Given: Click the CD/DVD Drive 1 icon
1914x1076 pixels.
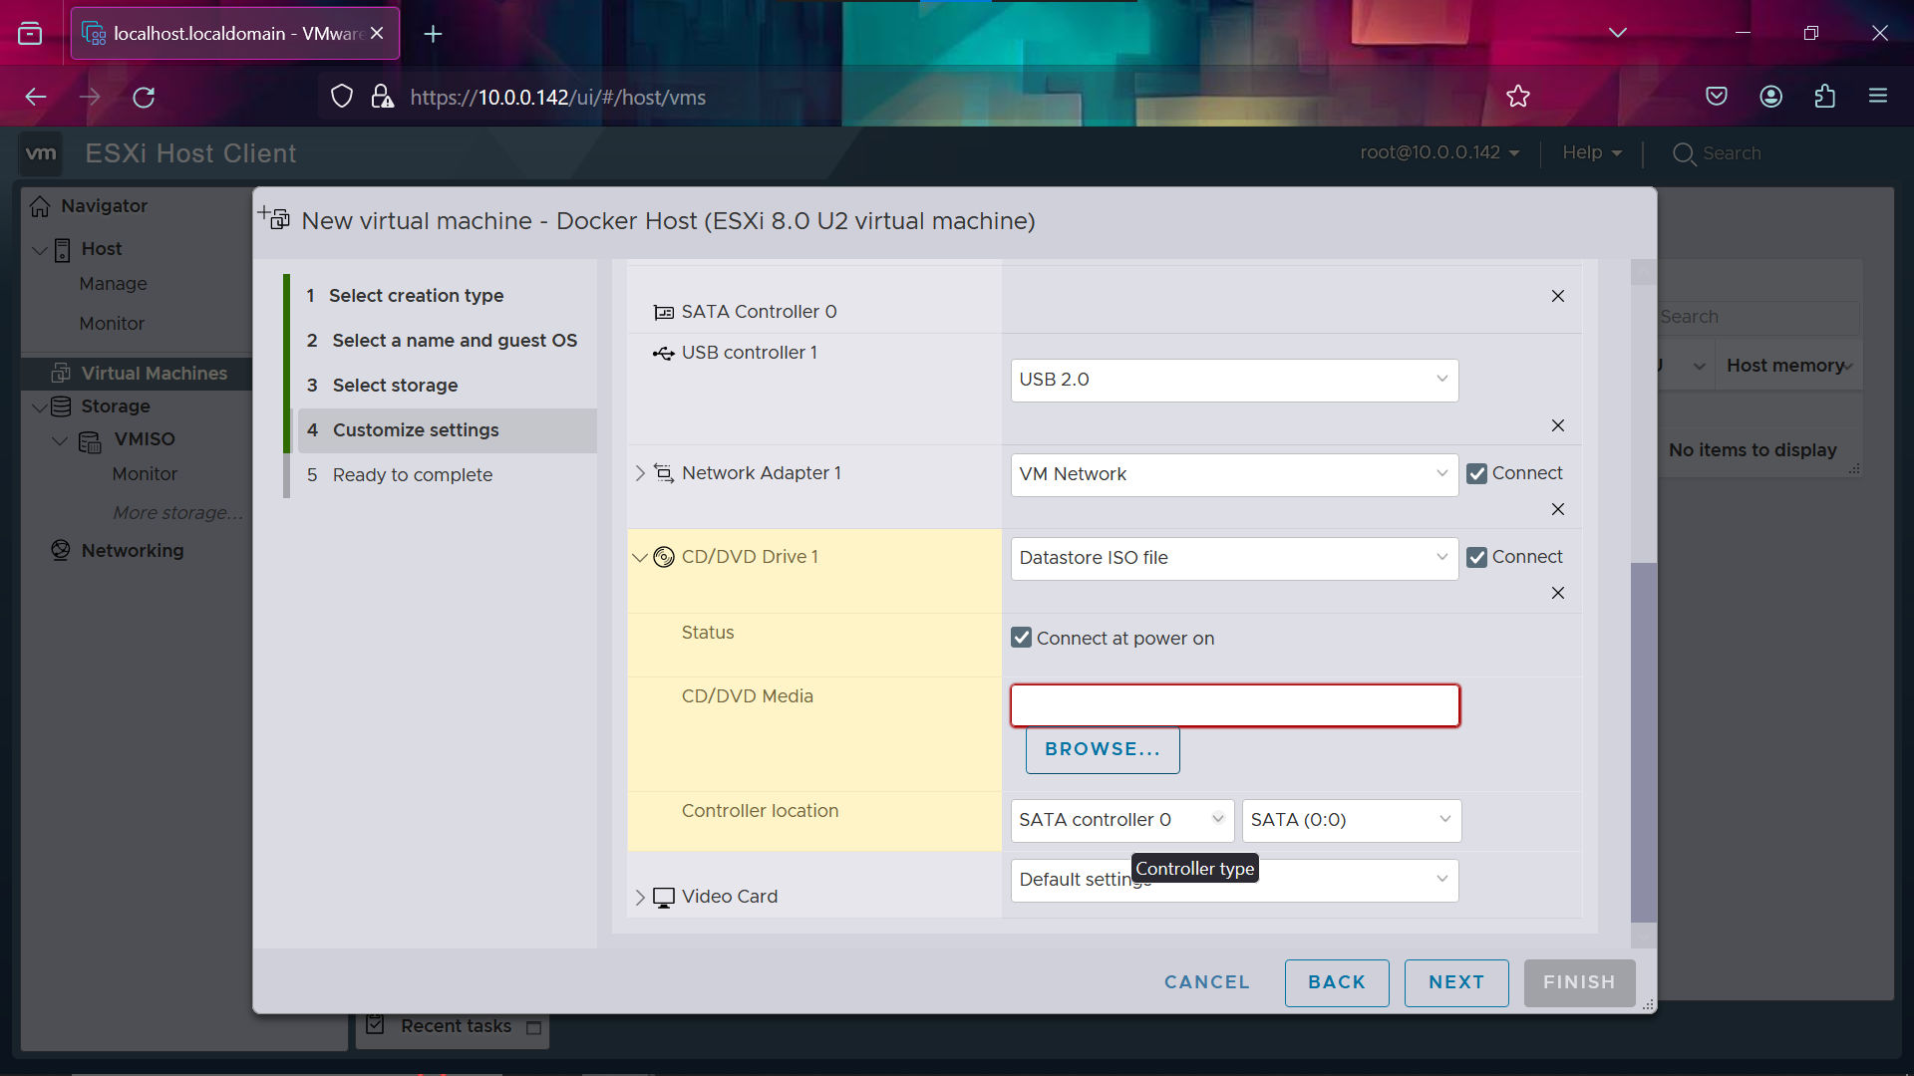Looking at the screenshot, I should coord(664,556).
